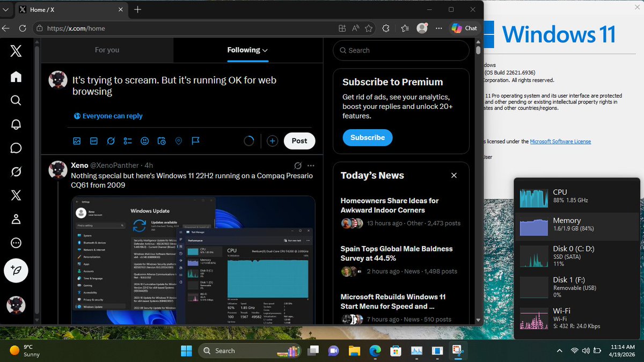Select Wi-Fi in performance widget
Screen dimensions: 644x362
[x=577, y=318]
